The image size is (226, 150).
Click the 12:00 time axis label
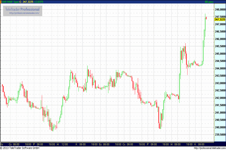coord(65,144)
